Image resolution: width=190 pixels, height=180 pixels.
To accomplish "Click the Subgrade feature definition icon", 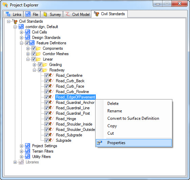I will click(x=51, y=140).
